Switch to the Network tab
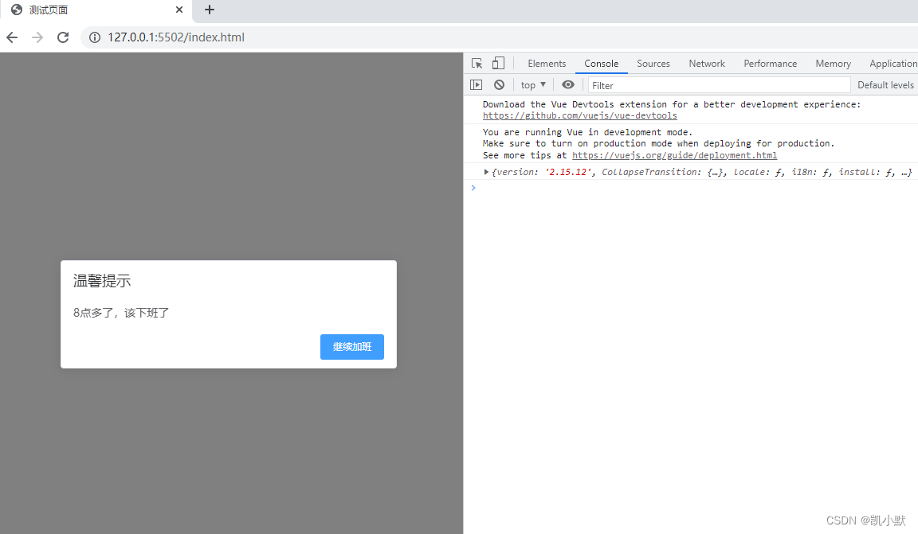 pos(706,63)
